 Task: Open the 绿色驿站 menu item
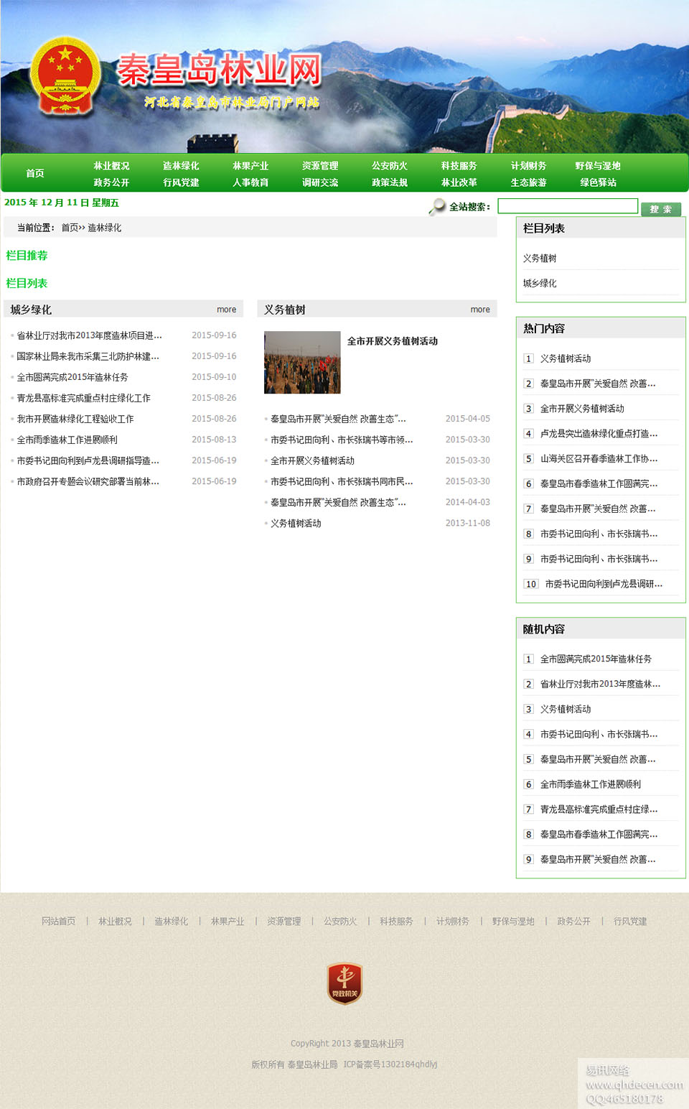[599, 182]
